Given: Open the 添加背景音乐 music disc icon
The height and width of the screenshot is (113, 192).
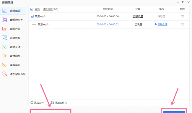Looking at the screenshot, I should click(x=4, y=74).
